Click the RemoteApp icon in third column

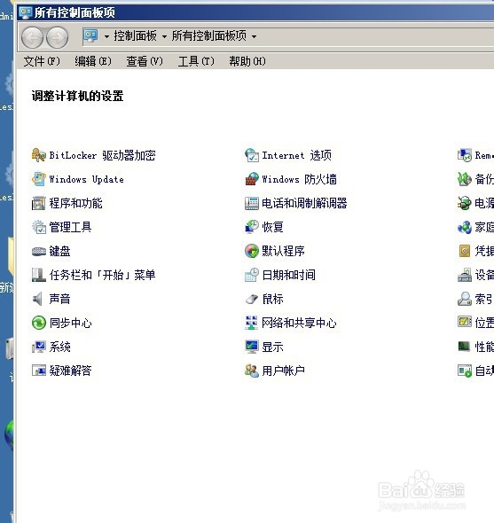point(465,155)
